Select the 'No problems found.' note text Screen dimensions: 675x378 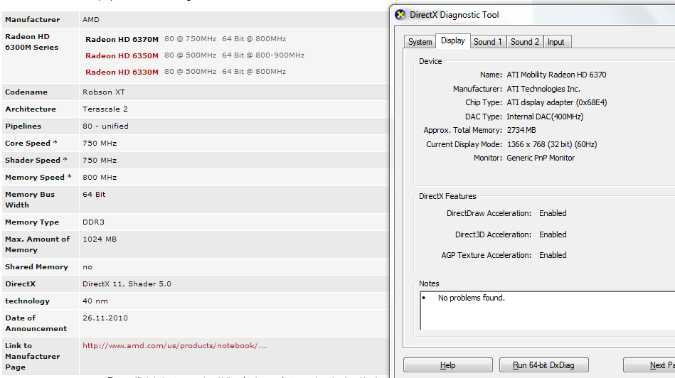pyautogui.click(x=472, y=298)
